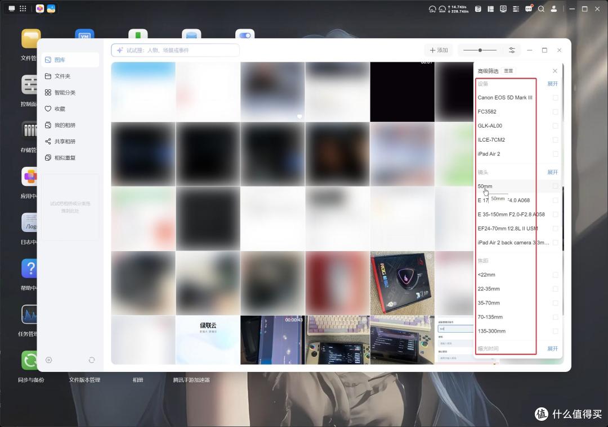608x427 pixels.
Task: Show desktop via top-left monitor icon
Action: [x=12, y=8]
